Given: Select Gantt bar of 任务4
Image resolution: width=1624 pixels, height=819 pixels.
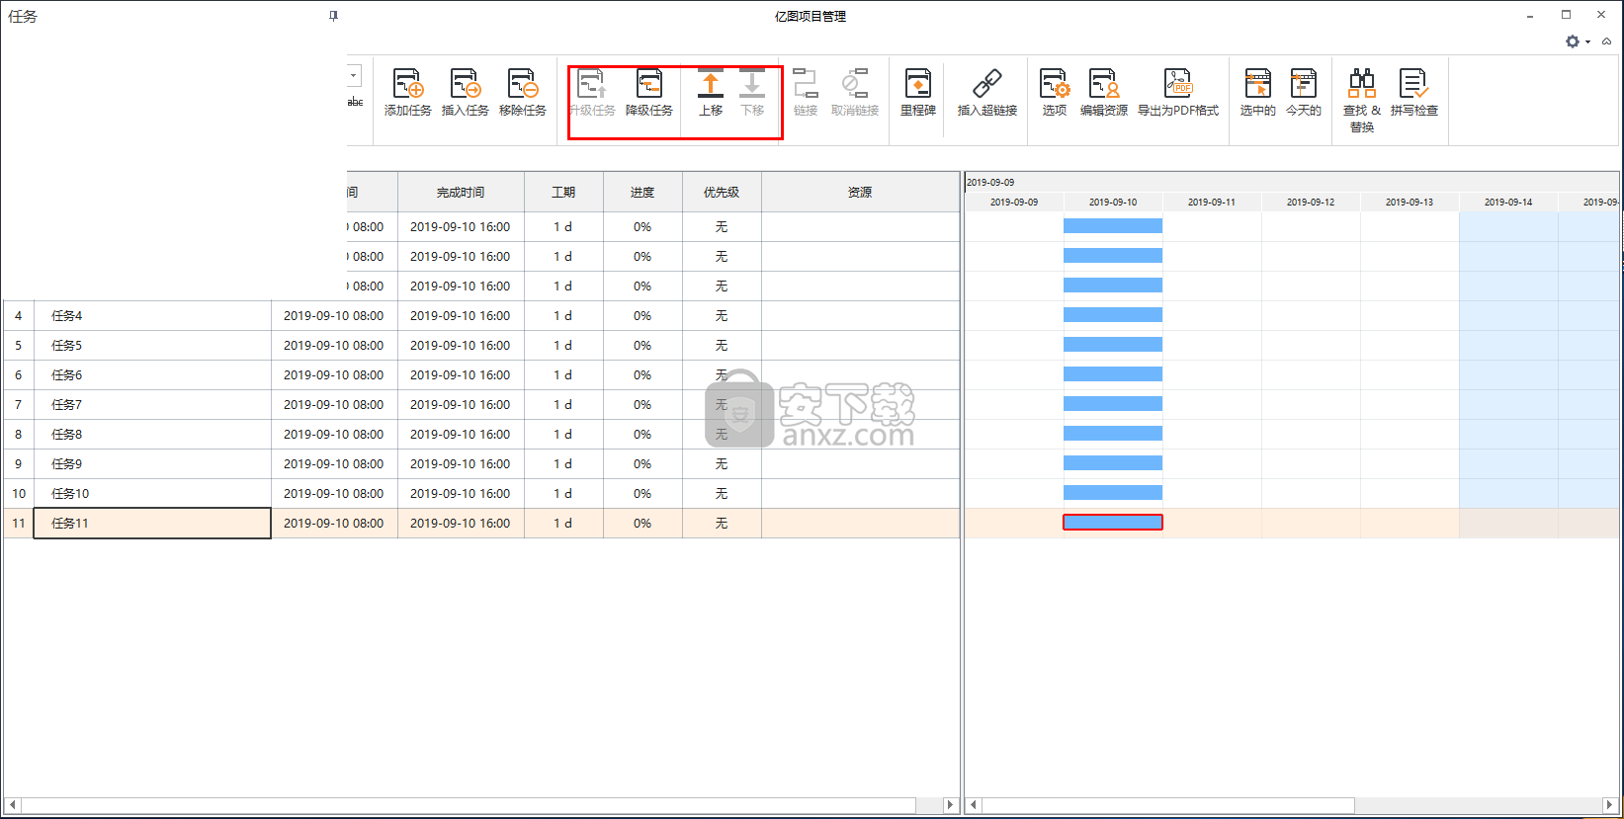Looking at the screenshot, I should pyautogui.click(x=1113, y=314).
